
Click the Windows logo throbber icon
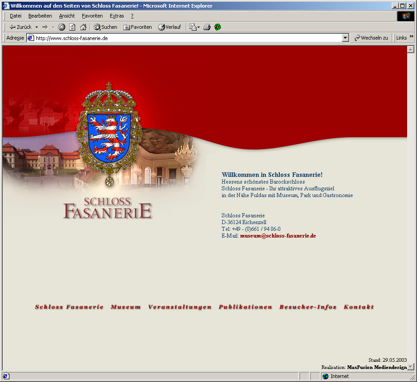pos(406,16)
